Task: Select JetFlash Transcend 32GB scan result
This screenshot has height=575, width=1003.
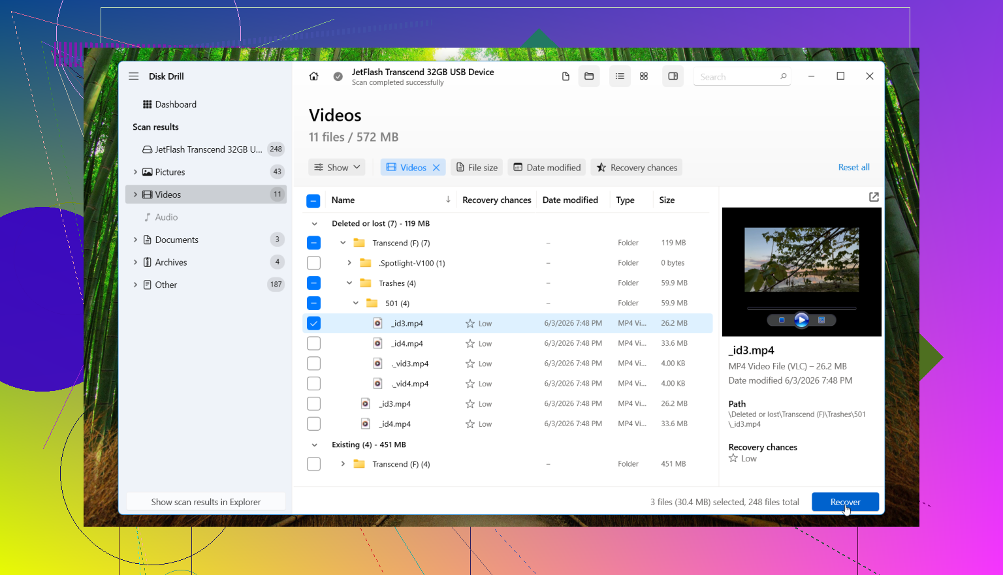Action: [x=206, y=149]
